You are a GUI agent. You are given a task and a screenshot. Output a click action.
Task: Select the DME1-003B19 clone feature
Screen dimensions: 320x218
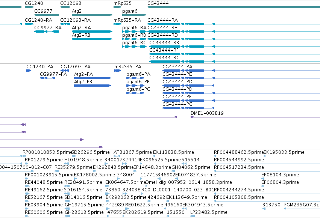[x=207, y=113]
